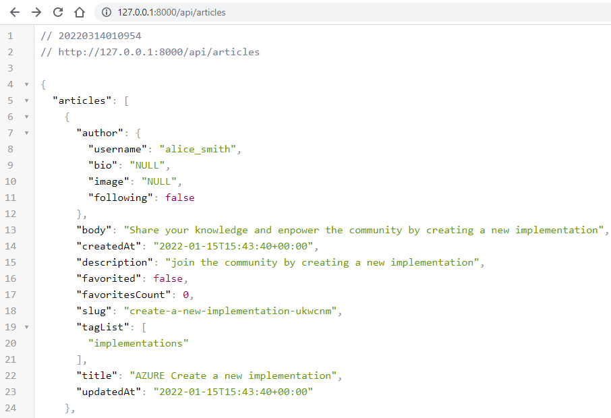Screen dimensions: 611x418
Task: Go back with the browser back arrow
Action: click(15, 12)
